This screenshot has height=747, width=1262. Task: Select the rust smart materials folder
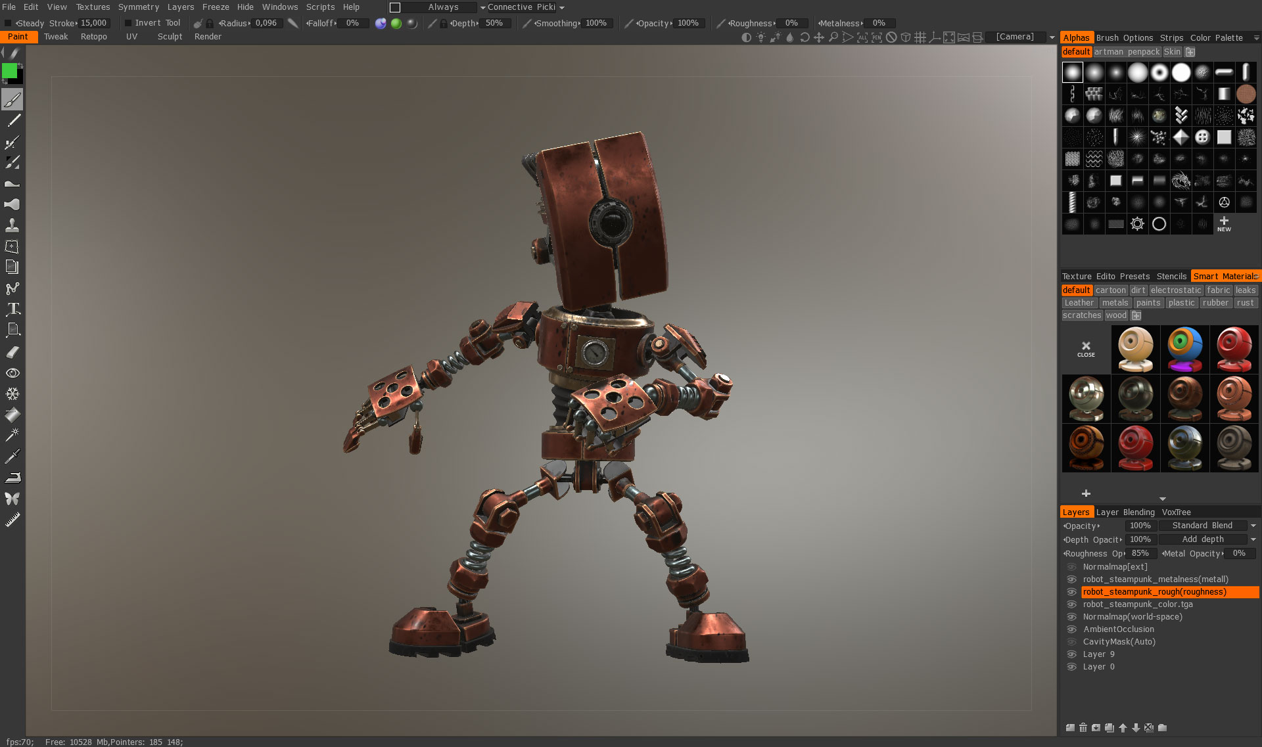(1244, 303)
